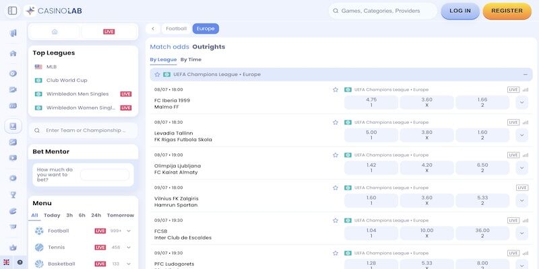Expand the Tennis sport list chevron
Screen dimensions: 539x269
[129, 247]
